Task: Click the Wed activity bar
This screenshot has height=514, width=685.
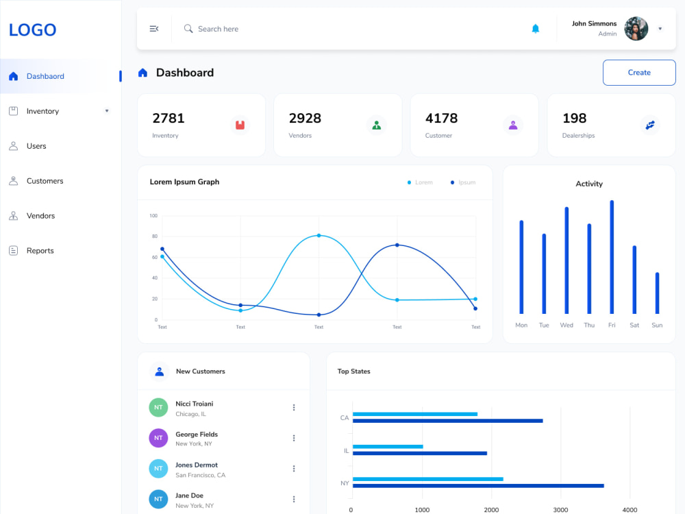Action: tap(566, 260)
